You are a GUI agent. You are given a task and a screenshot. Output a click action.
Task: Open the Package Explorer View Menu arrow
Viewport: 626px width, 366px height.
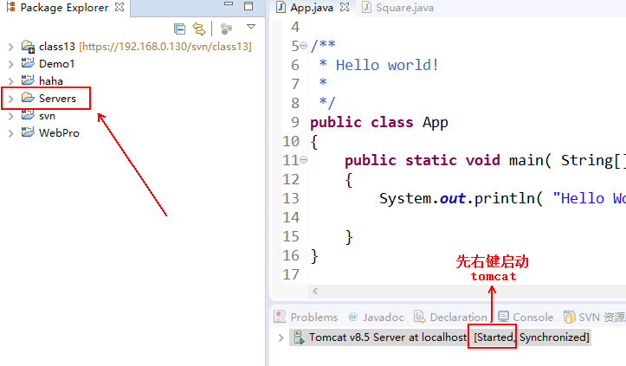pos(251,27)
